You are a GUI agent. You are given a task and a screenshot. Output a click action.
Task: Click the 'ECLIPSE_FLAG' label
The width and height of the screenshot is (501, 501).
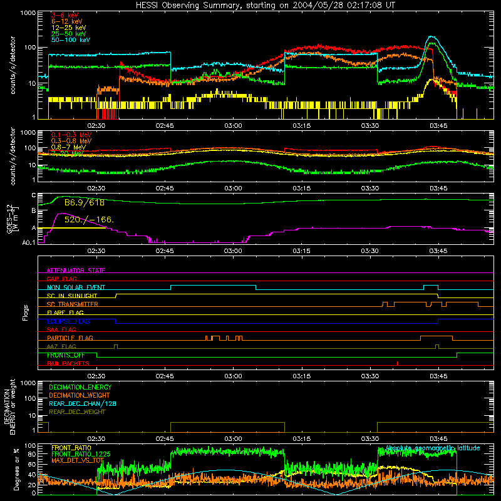[68, 321]
